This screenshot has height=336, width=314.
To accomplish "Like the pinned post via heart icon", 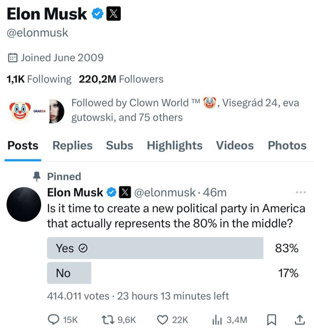I will [x=162, y=320].
